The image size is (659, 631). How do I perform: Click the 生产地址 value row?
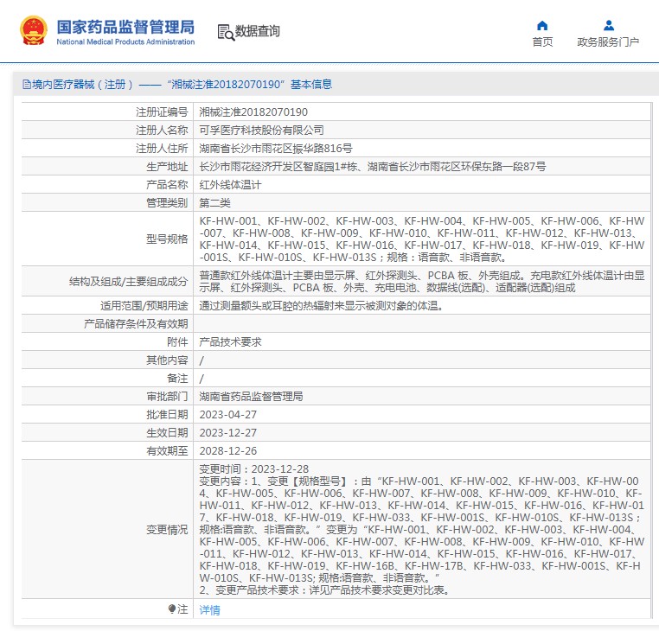422,166
